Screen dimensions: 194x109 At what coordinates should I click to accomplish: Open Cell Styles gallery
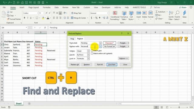pyautogui.click(x=131, y=16)
